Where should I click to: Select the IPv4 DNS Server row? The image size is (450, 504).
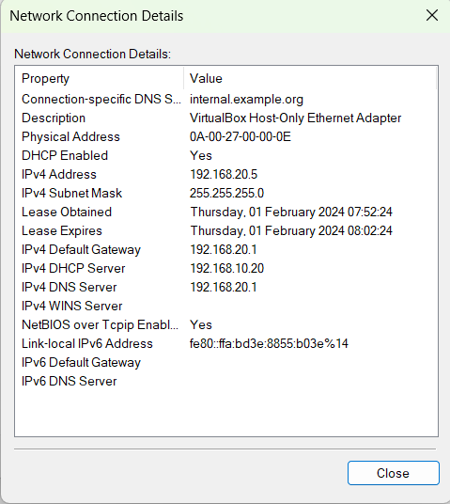coord(226,288)
